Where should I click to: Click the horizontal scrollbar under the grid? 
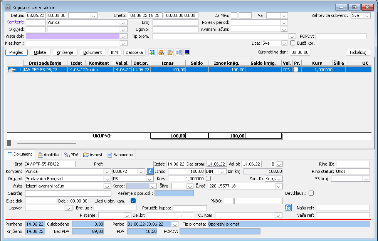[47, 143]
